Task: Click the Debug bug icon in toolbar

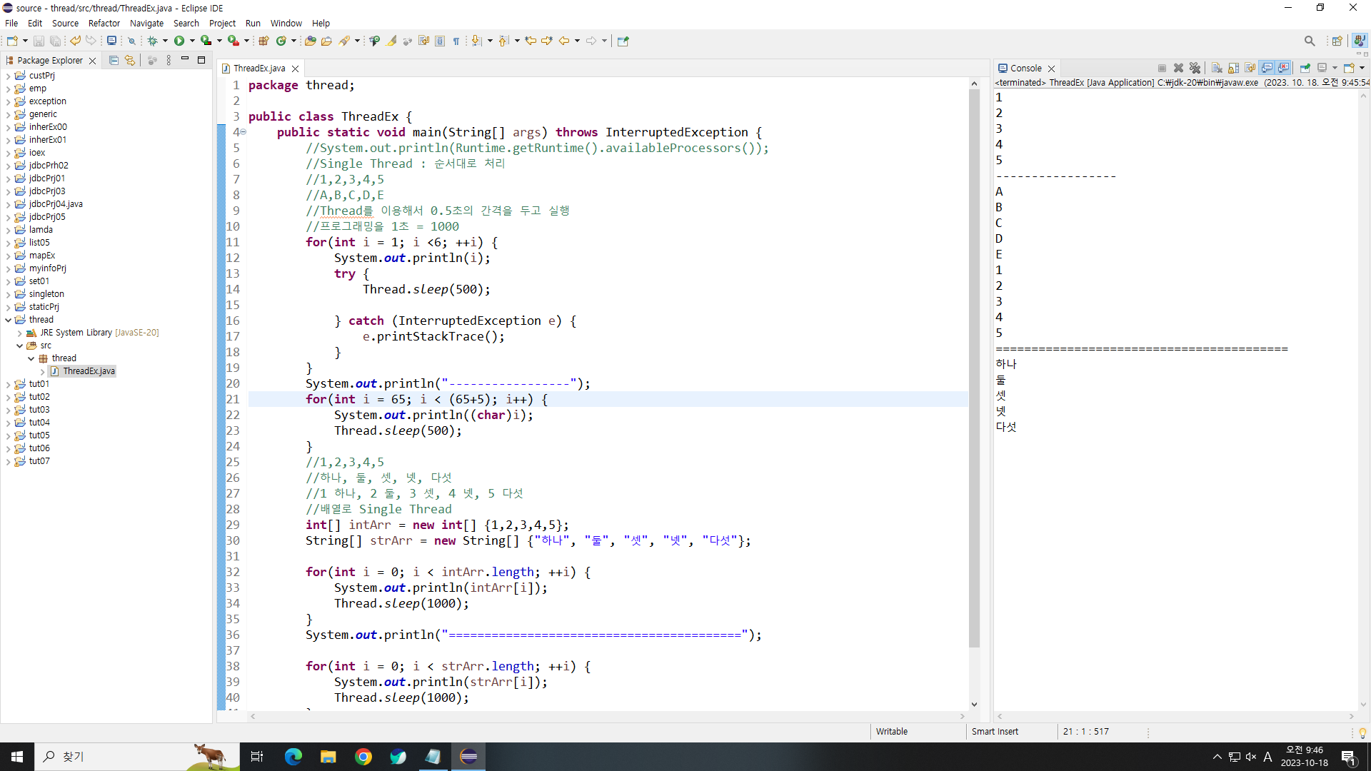Action: click(152, 41)
